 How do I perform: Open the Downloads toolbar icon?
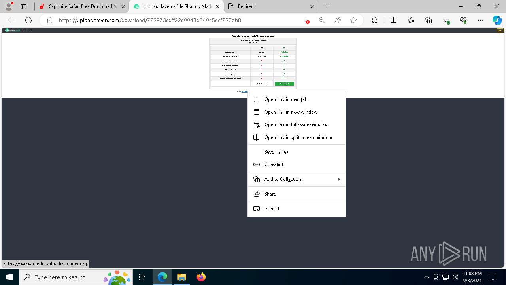[x=446, y=20]
